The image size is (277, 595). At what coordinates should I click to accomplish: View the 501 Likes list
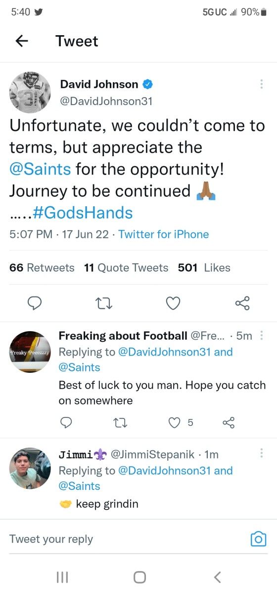coord(204,268)
